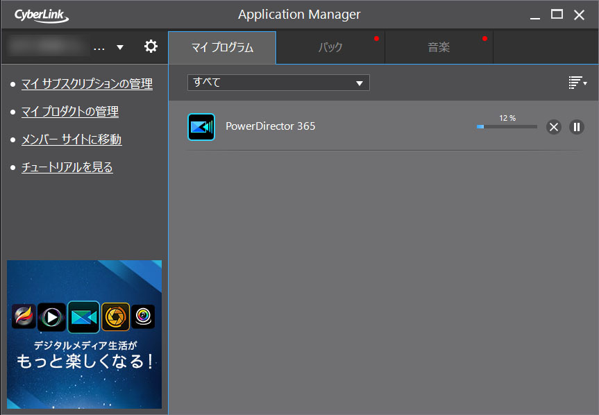The height and width of the screenshot is (415, 599).
Task: Open the すべて filter dropdown
Action: coord(278,83)
